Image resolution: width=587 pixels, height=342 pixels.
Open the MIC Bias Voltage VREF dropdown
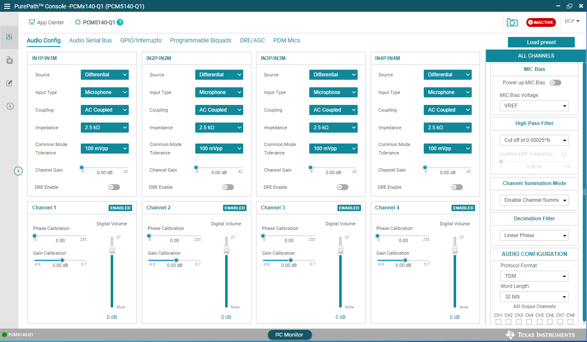pos(534,106)
